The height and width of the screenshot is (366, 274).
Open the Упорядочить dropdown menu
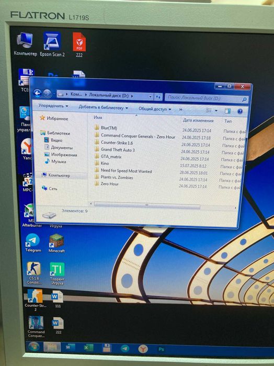[x=53, y=106]
